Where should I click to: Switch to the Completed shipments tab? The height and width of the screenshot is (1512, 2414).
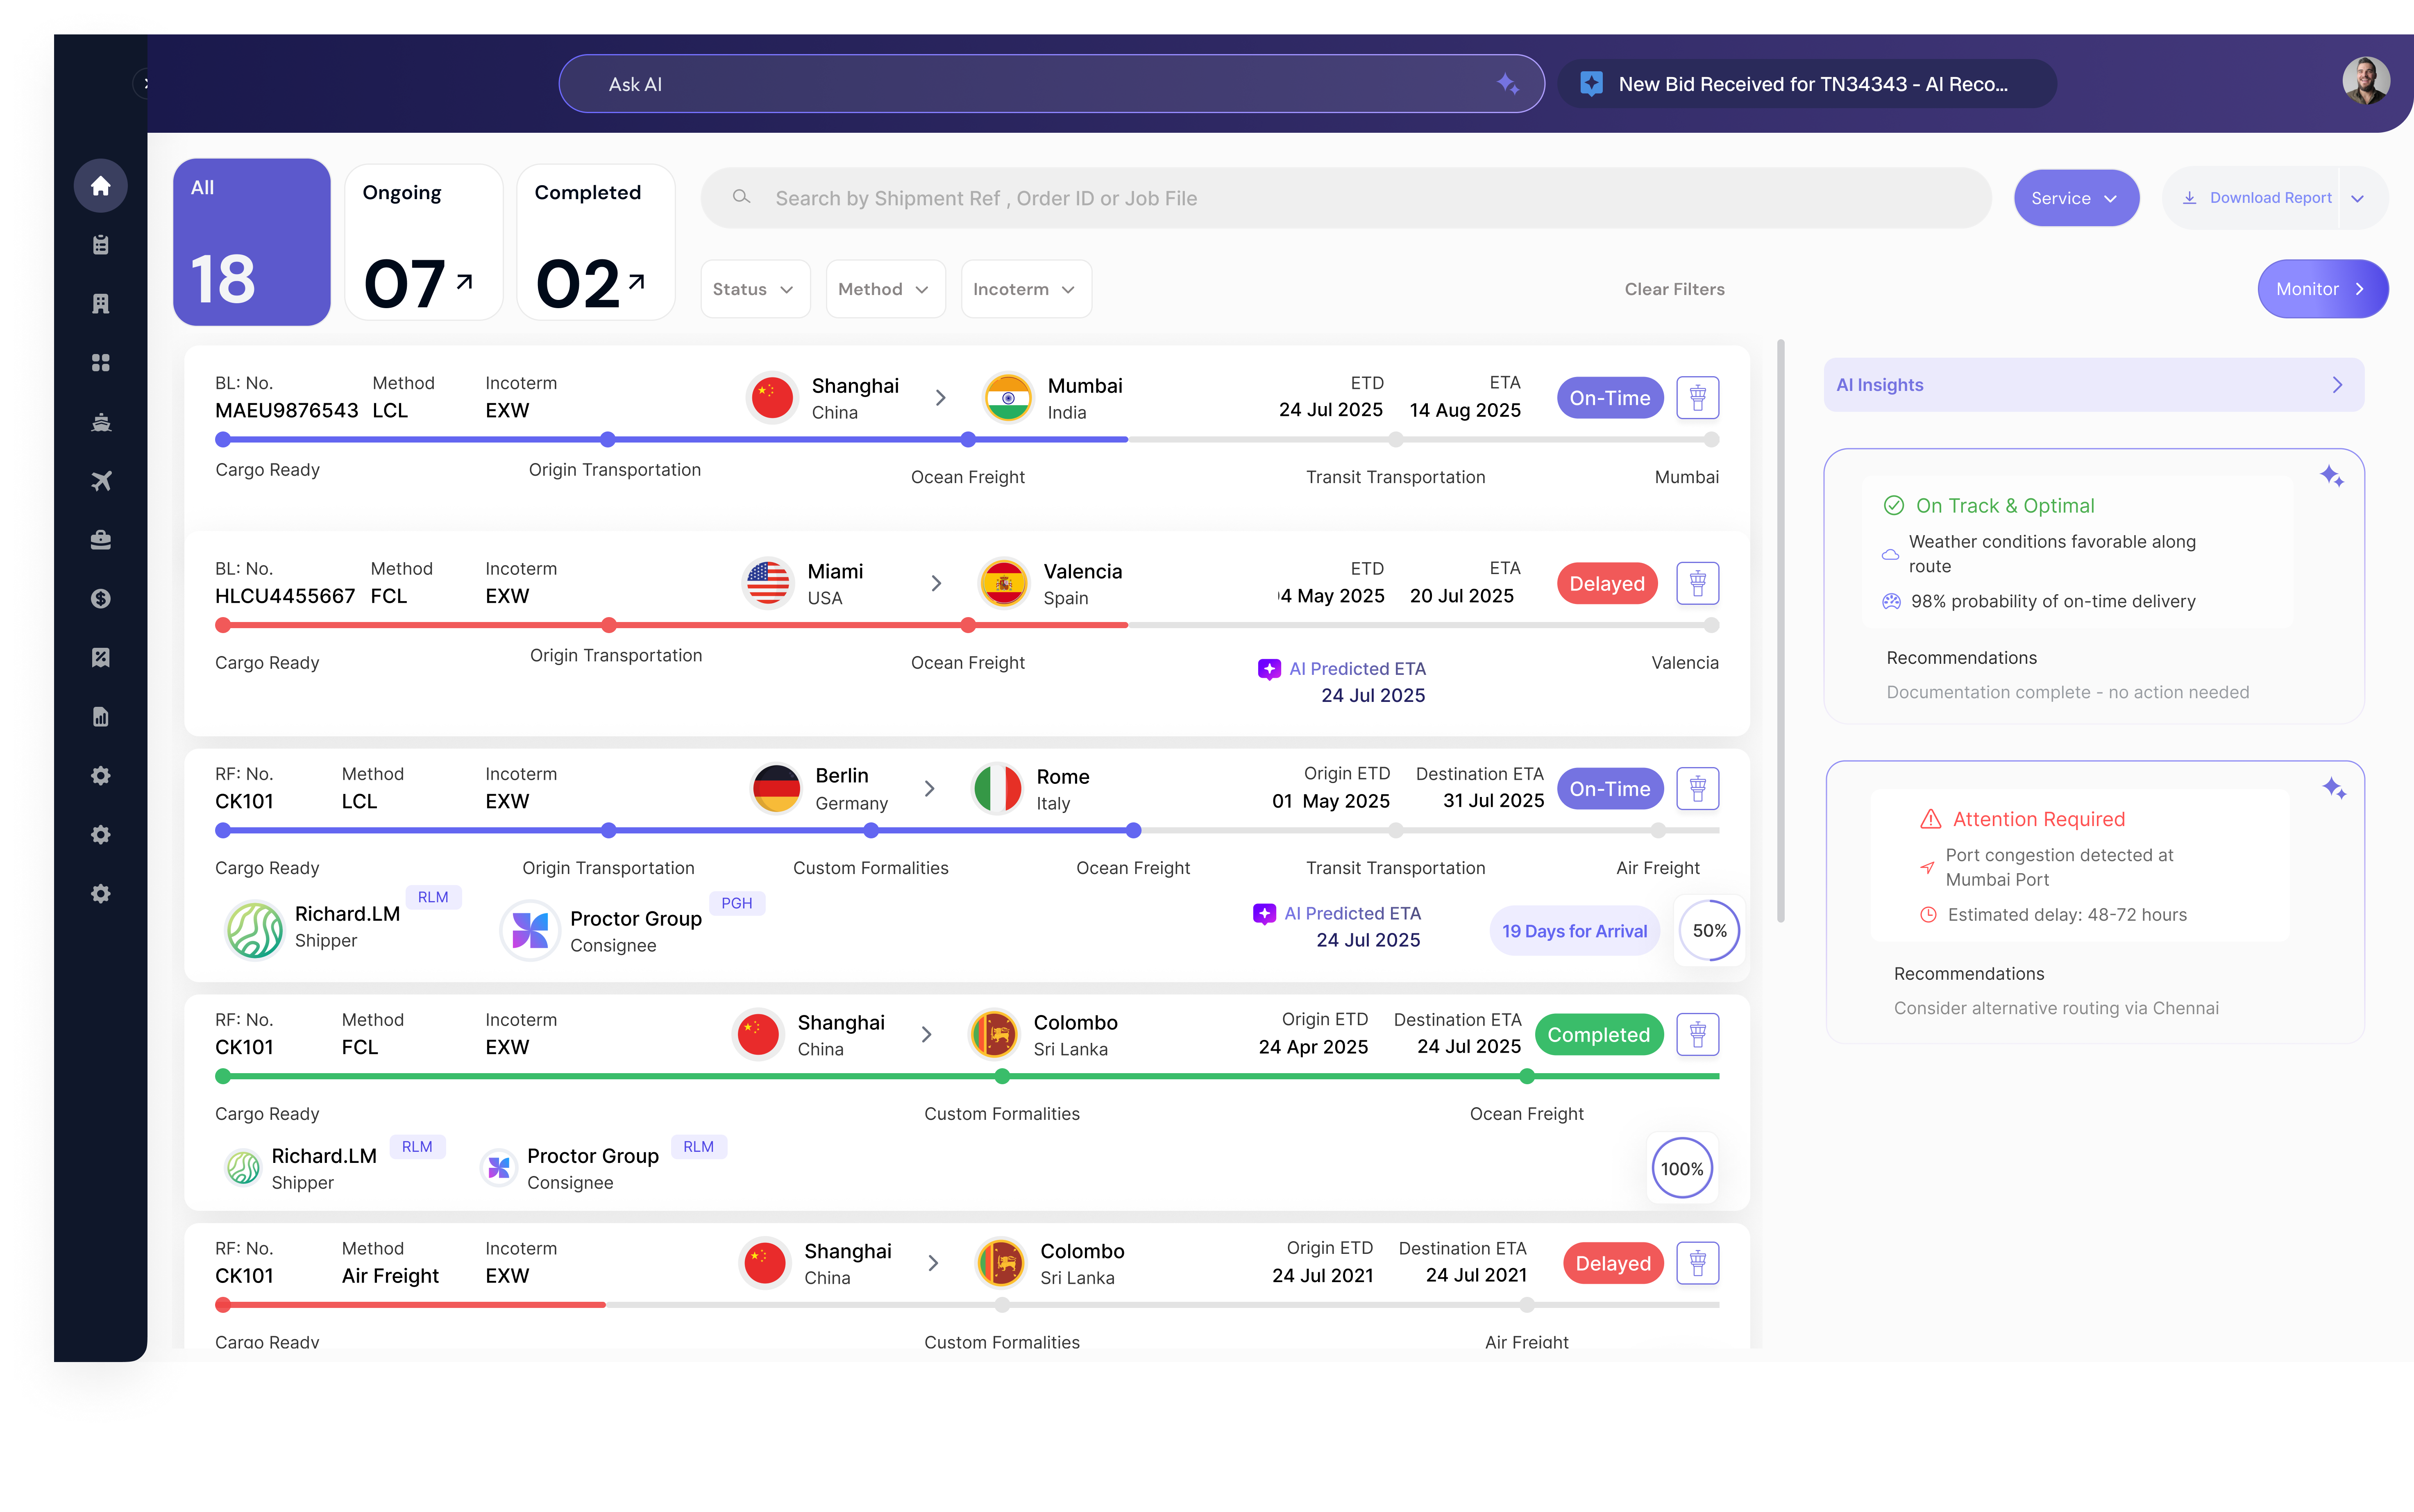595,243
